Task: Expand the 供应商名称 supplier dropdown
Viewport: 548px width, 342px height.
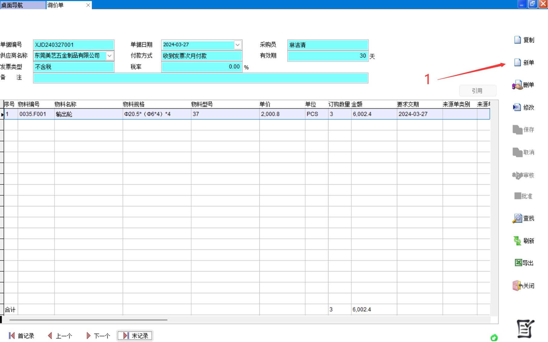Action: click(109, 56)
